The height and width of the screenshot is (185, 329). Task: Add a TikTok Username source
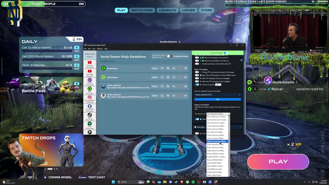coord(89,117)
